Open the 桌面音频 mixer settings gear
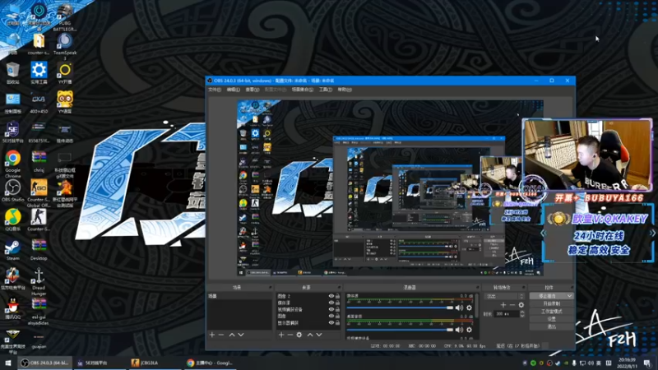The height and width of the screenshot is (370, 658). click(469, 330)
